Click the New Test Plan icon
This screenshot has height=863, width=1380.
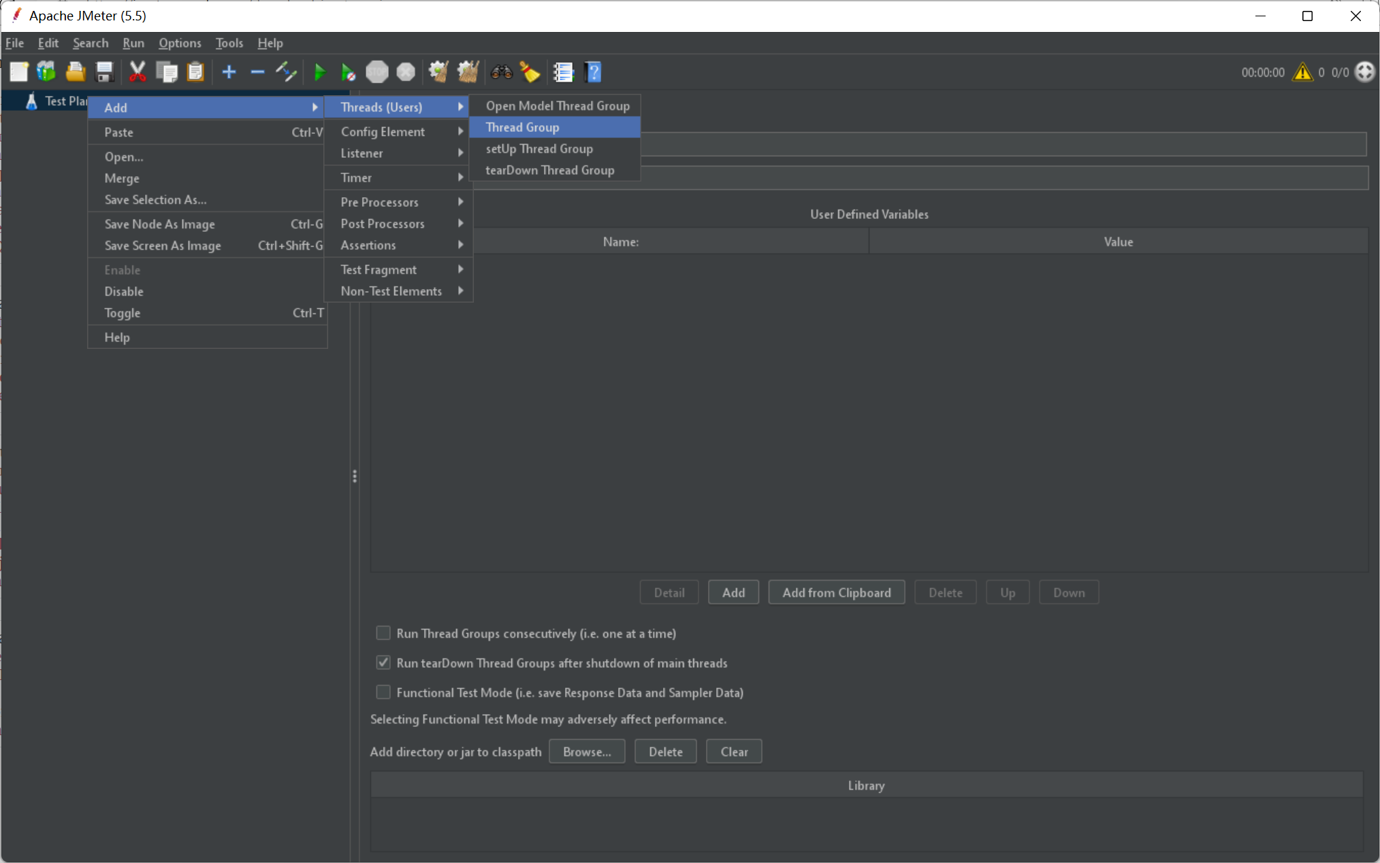pos(19,71)
